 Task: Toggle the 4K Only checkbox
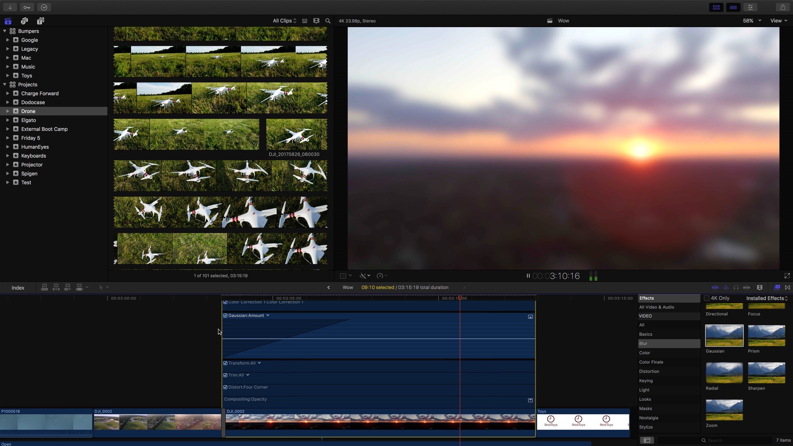706,298
